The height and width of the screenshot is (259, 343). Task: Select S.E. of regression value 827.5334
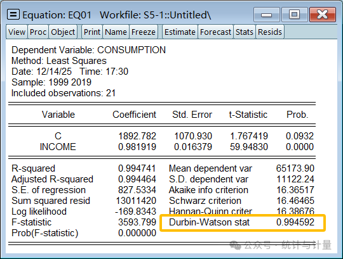[137, 190]
